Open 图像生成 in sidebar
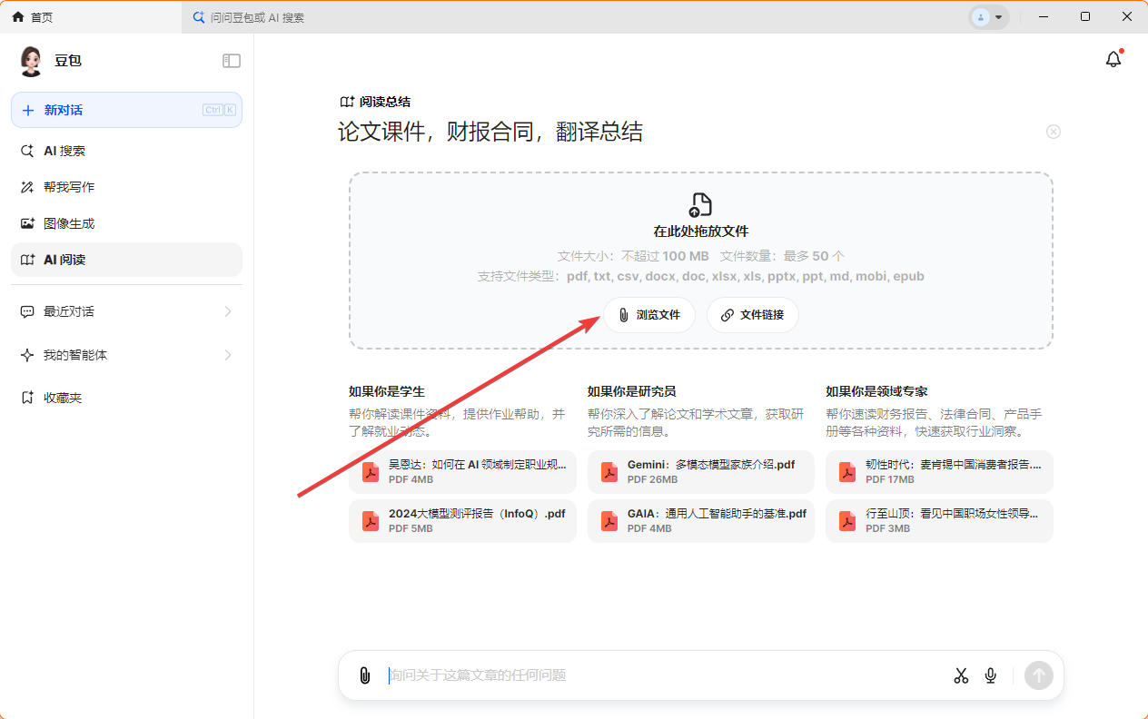This screenshot has width=1148, height=719. (126, 223)
